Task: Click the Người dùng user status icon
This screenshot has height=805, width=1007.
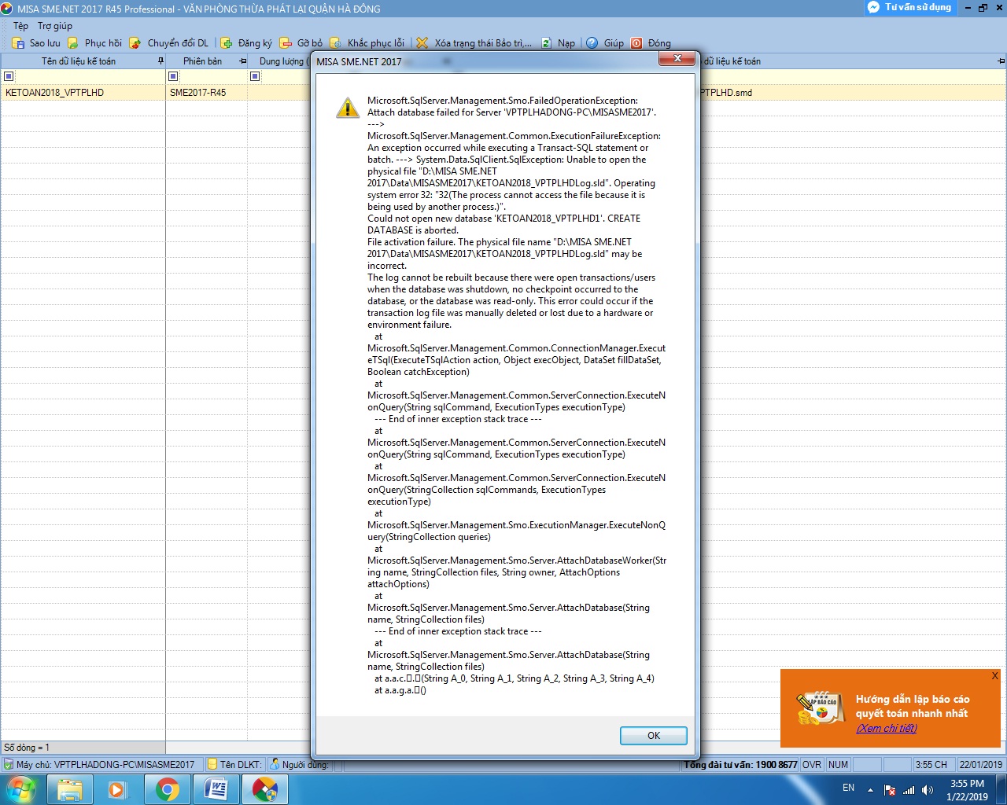Action: (275, 764)
